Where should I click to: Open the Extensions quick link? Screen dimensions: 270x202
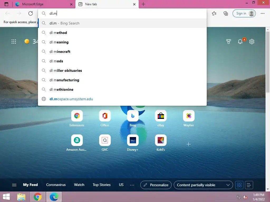pyautogui.click(x=77, y=118)
